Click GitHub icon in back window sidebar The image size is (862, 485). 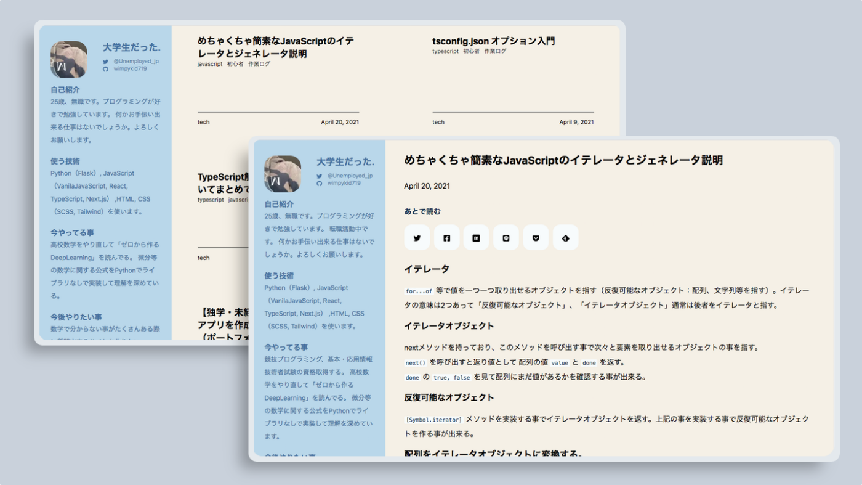click(x=106, y=69)
